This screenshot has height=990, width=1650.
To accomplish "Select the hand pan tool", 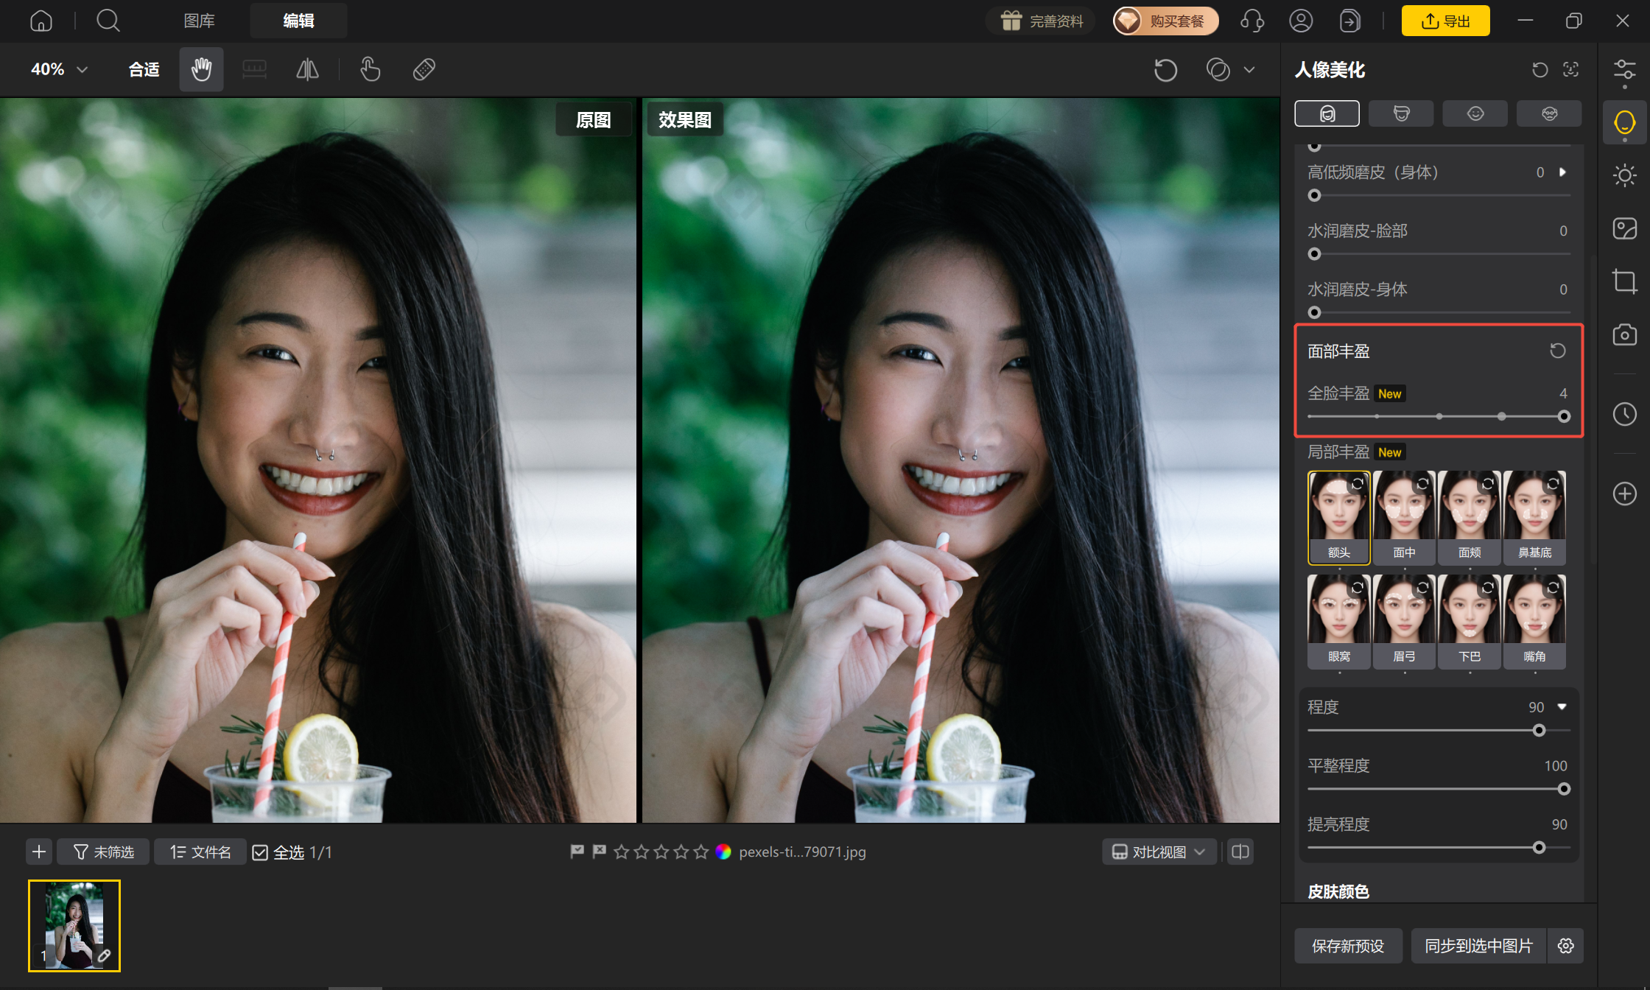I will 201,69.
